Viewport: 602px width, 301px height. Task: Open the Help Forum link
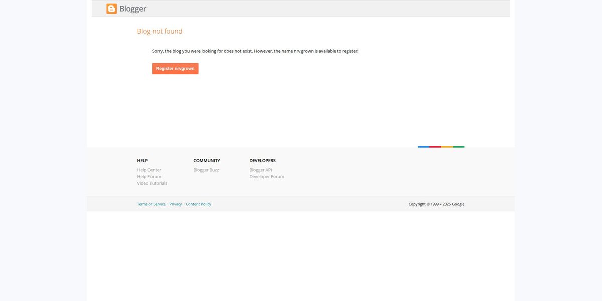[x=149, y=177]
